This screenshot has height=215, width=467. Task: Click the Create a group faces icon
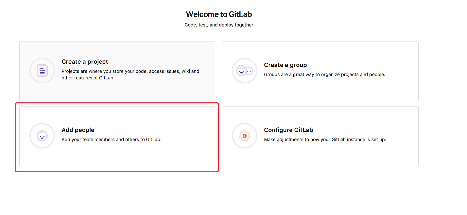[244, 71]
